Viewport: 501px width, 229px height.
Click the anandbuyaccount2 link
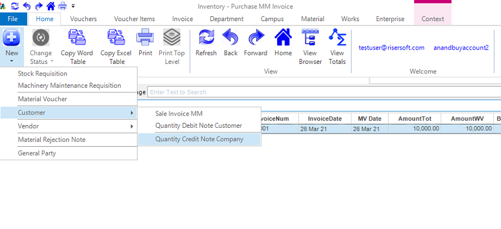pos(461,48)
